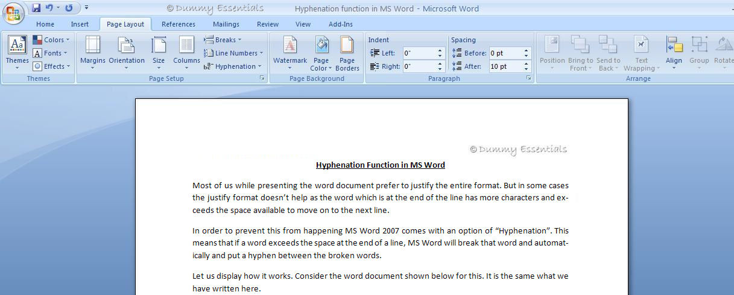Click the Indent Left icon label
The height and width of the screenshot is (295, 734).
(383, 53)
